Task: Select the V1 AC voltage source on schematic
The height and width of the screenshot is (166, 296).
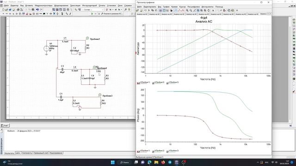Action: 46,48
